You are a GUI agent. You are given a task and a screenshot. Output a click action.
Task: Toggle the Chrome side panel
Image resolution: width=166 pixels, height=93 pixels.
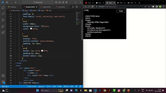157,6
